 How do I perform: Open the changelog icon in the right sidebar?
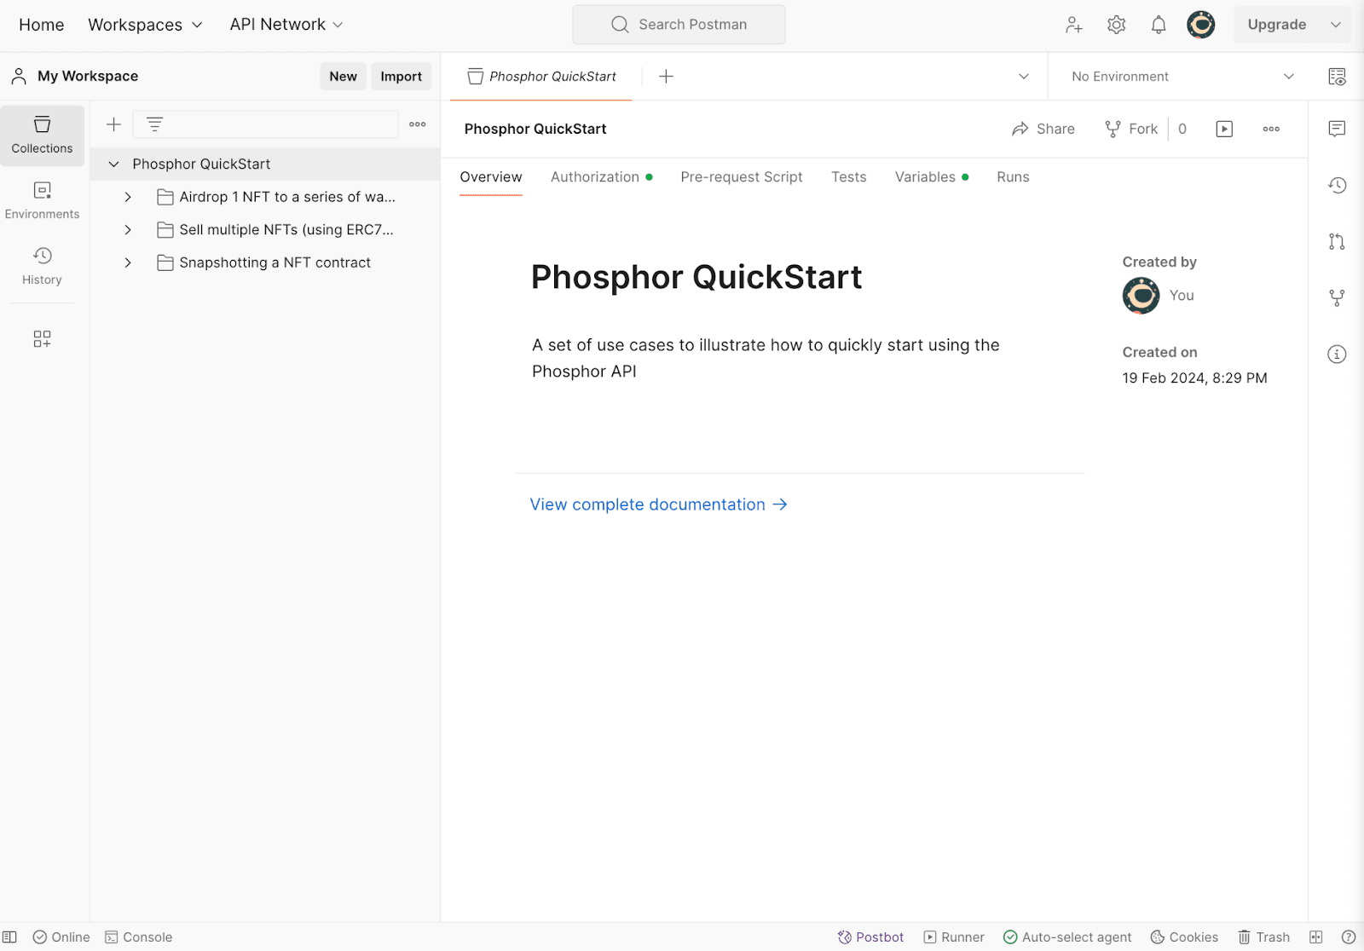coord(1337,185)
